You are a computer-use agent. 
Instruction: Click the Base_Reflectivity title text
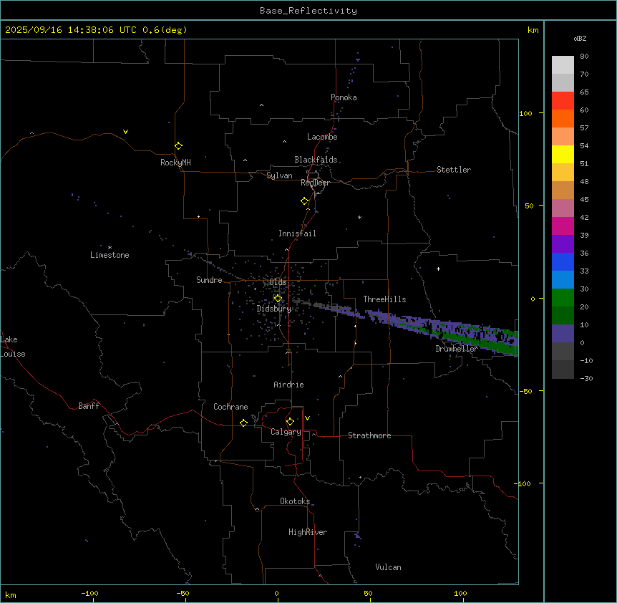click(x=308, y=11)
